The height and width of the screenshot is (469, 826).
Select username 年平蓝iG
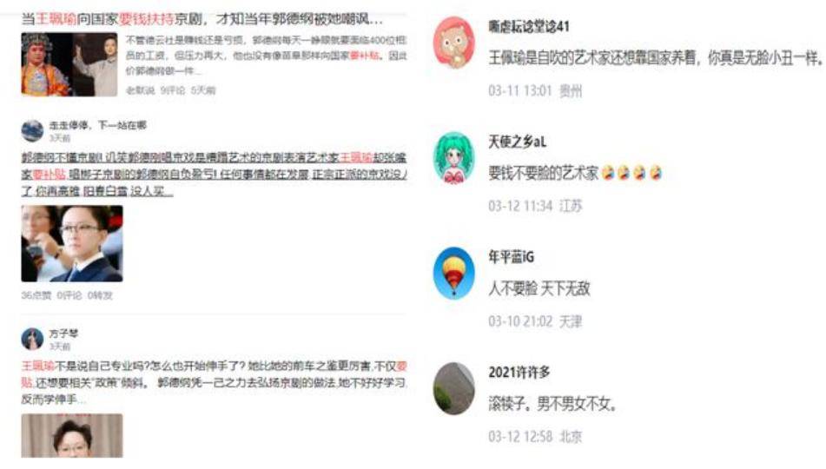click(511, 256)
